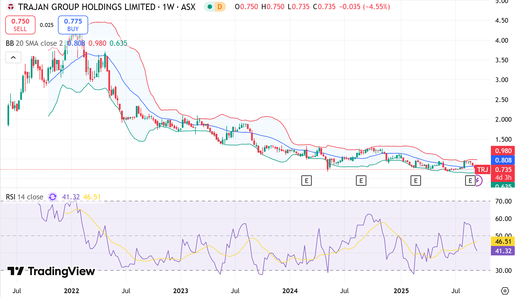This screenshot has width=515, height=297.
Task: Open the mid-2024 earnings E marker
Action: (361, 181)
